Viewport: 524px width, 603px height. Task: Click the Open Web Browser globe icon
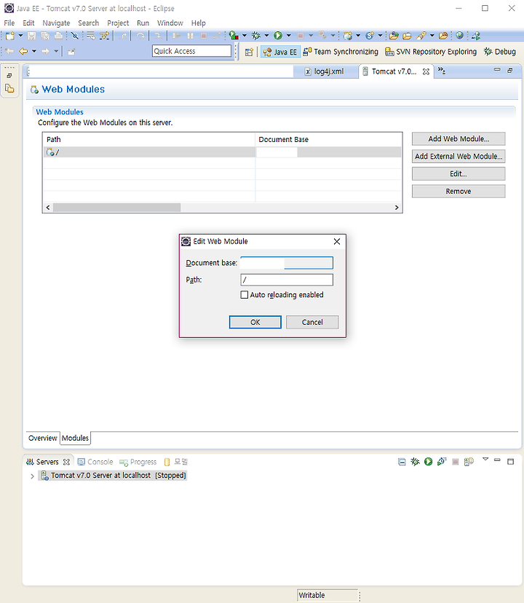pyautogui.click(x=459, y=36)
